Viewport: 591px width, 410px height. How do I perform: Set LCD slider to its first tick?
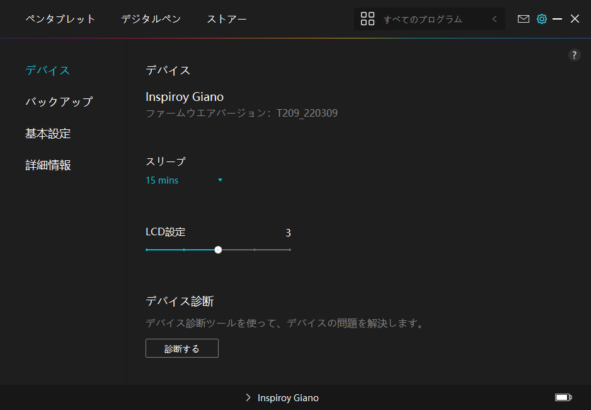tap(147, 250)
